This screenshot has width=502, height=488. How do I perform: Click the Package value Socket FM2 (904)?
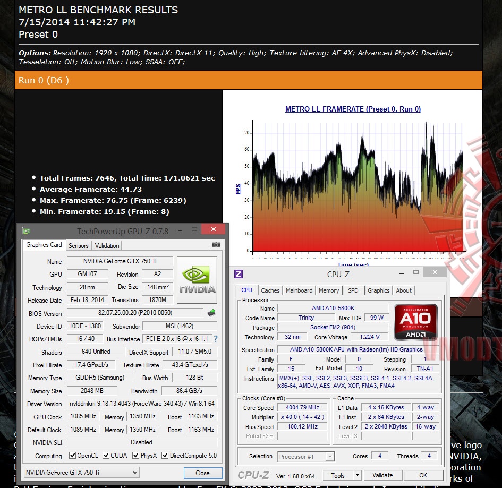tap(333, 327)
